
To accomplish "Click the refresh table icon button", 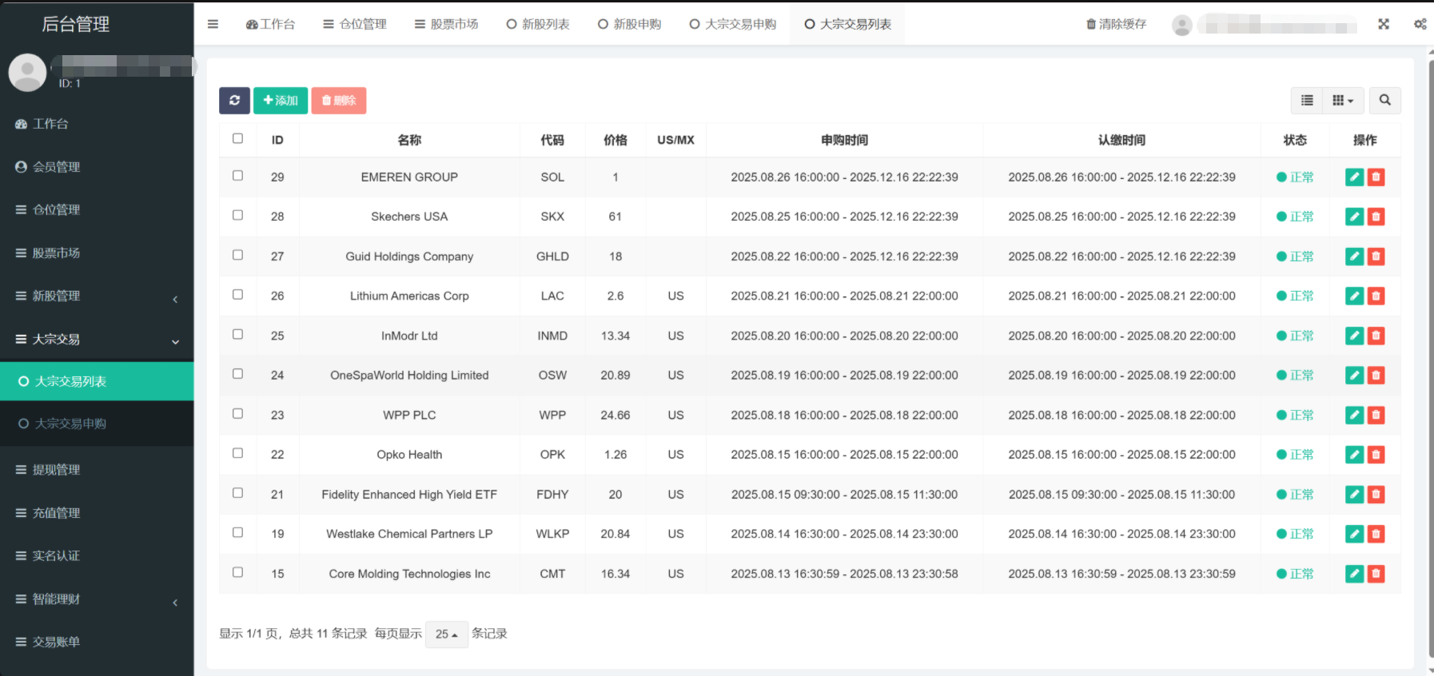I will pyautogui.click(x=234, y=101).
